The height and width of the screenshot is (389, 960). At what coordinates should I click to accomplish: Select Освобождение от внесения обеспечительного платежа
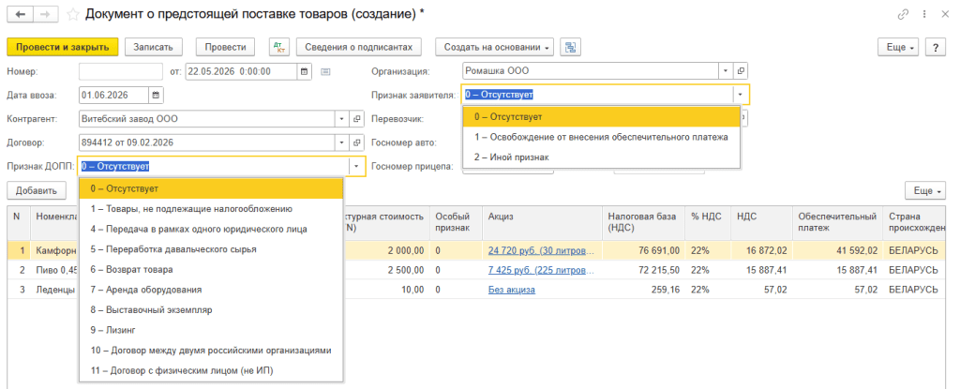pos(601,137)
